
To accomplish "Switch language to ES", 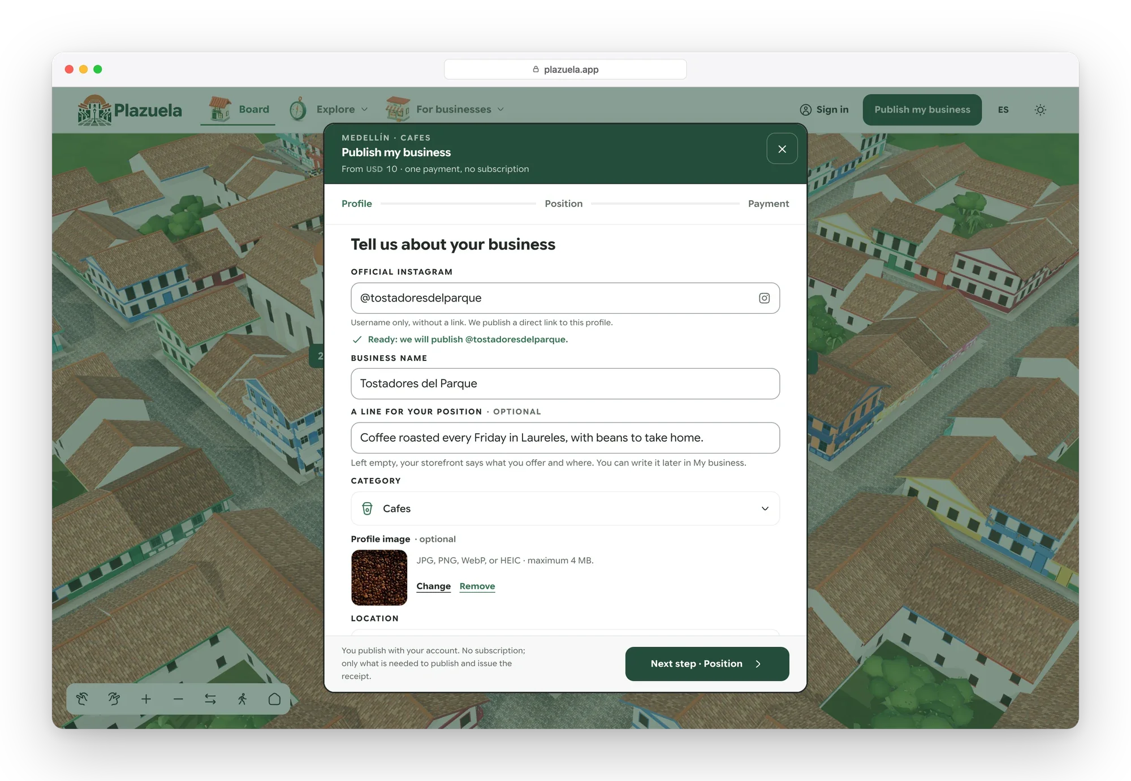I will (x=1003, y=110).
